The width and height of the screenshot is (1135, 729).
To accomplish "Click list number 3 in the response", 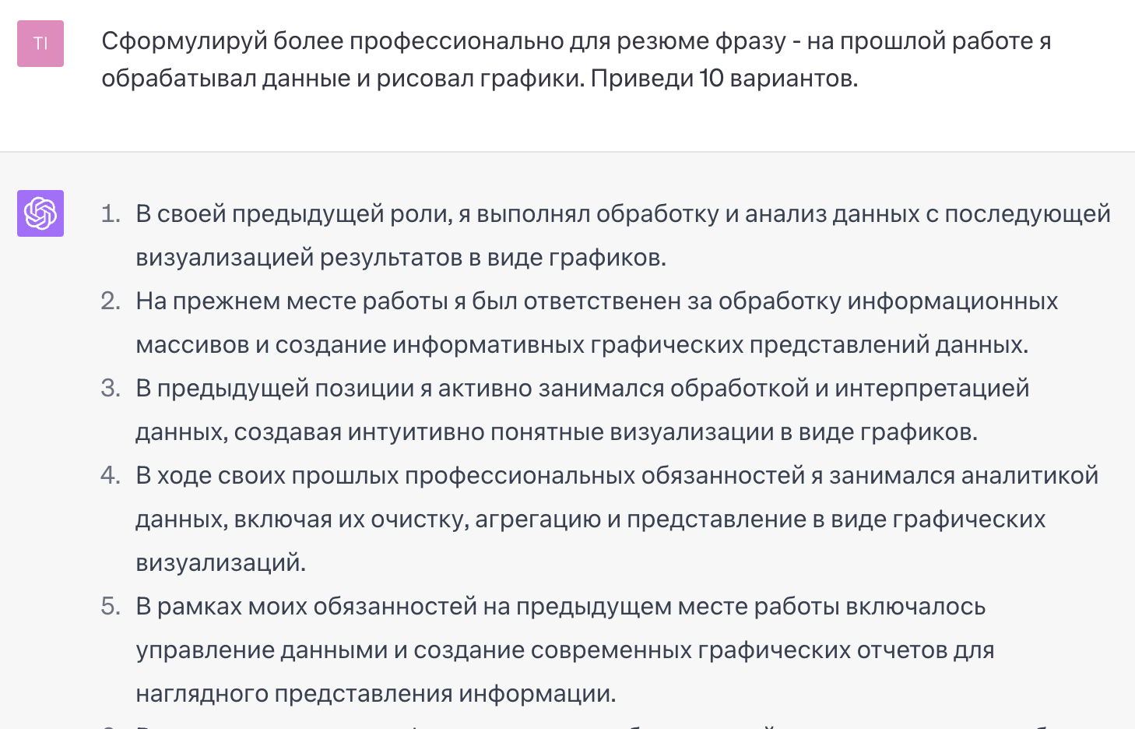I will click(111, 389).
